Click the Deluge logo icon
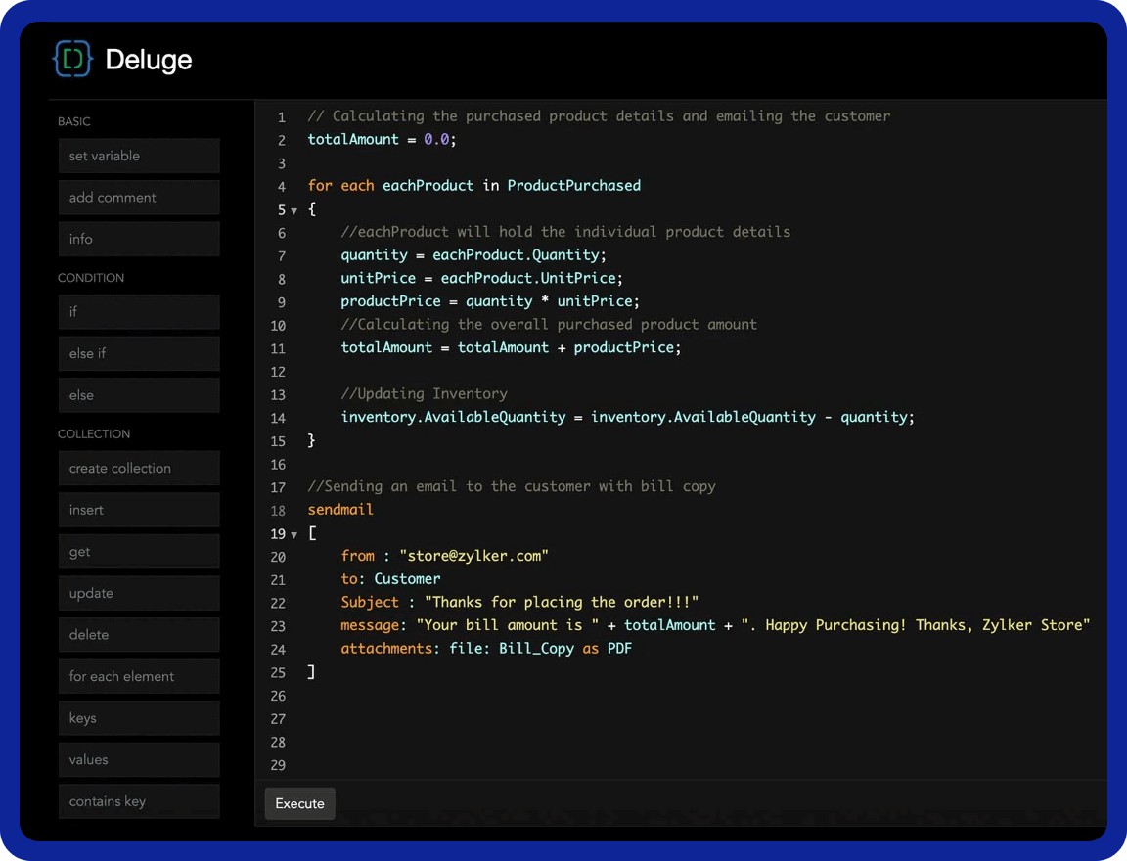Screen dimensions: 1127x861 [x=72, y=60]
